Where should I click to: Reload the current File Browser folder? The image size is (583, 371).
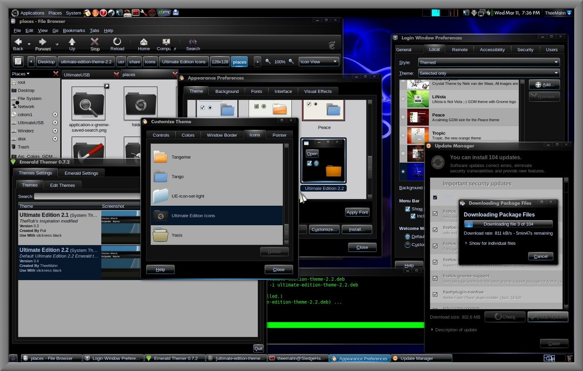point(117,44)
